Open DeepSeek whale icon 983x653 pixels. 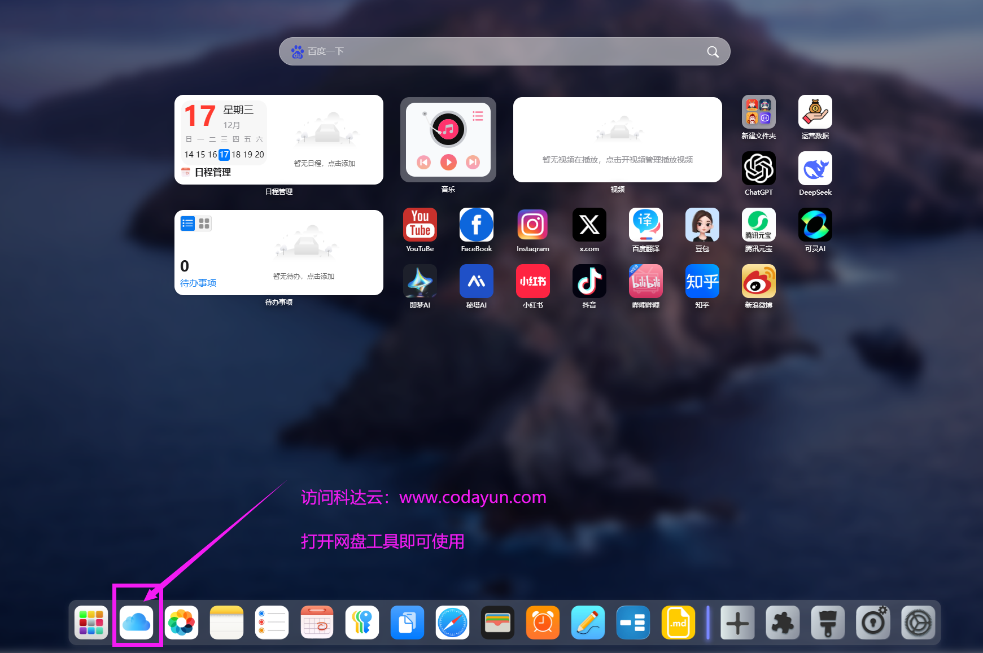click(815, 168)
